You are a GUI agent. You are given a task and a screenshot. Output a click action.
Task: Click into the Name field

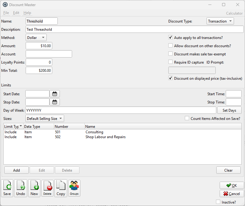(x=42, y=21)
